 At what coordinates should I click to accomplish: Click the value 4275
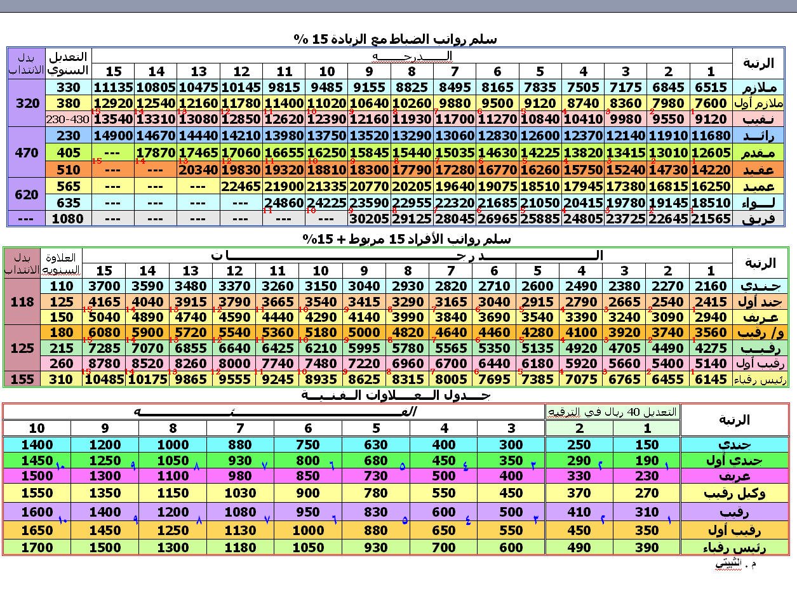pyautogui.click(x=711, y=348)
